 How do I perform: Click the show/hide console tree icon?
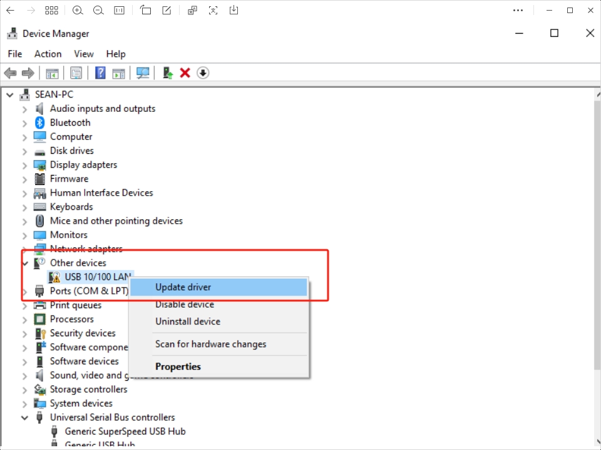[52, 73]
